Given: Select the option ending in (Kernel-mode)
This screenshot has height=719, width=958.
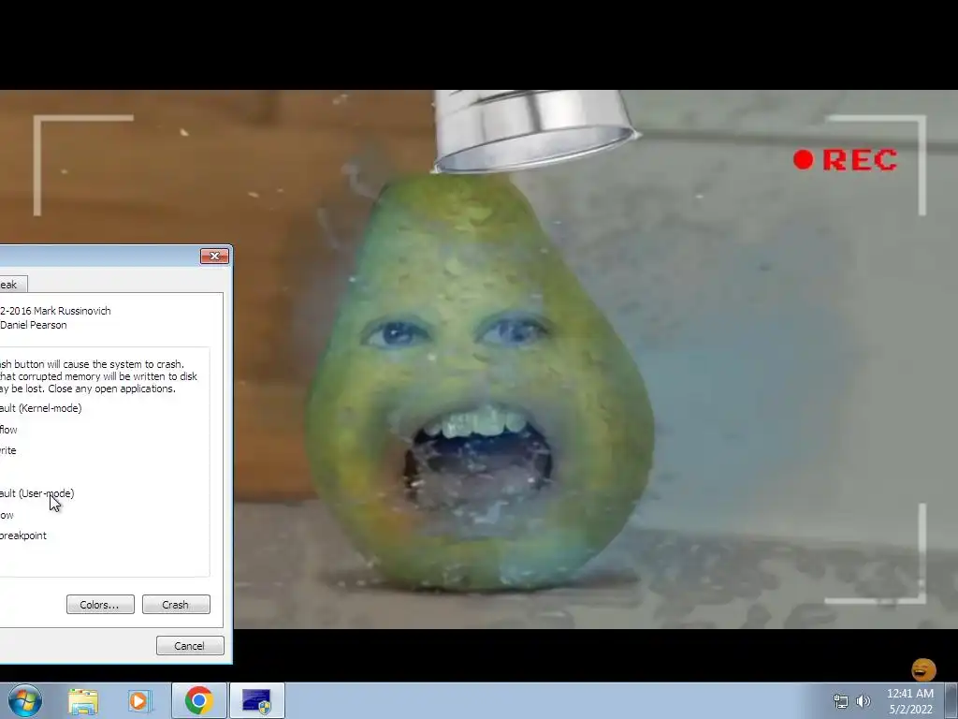Looking at the screenshot, I should pyautogui.click(x=40, y=408).
